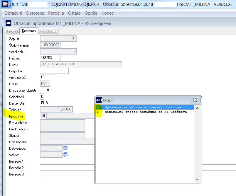Screen dimensions: 236x196
Task: Open the Poročila menu
Action: [x=56, y=13]
